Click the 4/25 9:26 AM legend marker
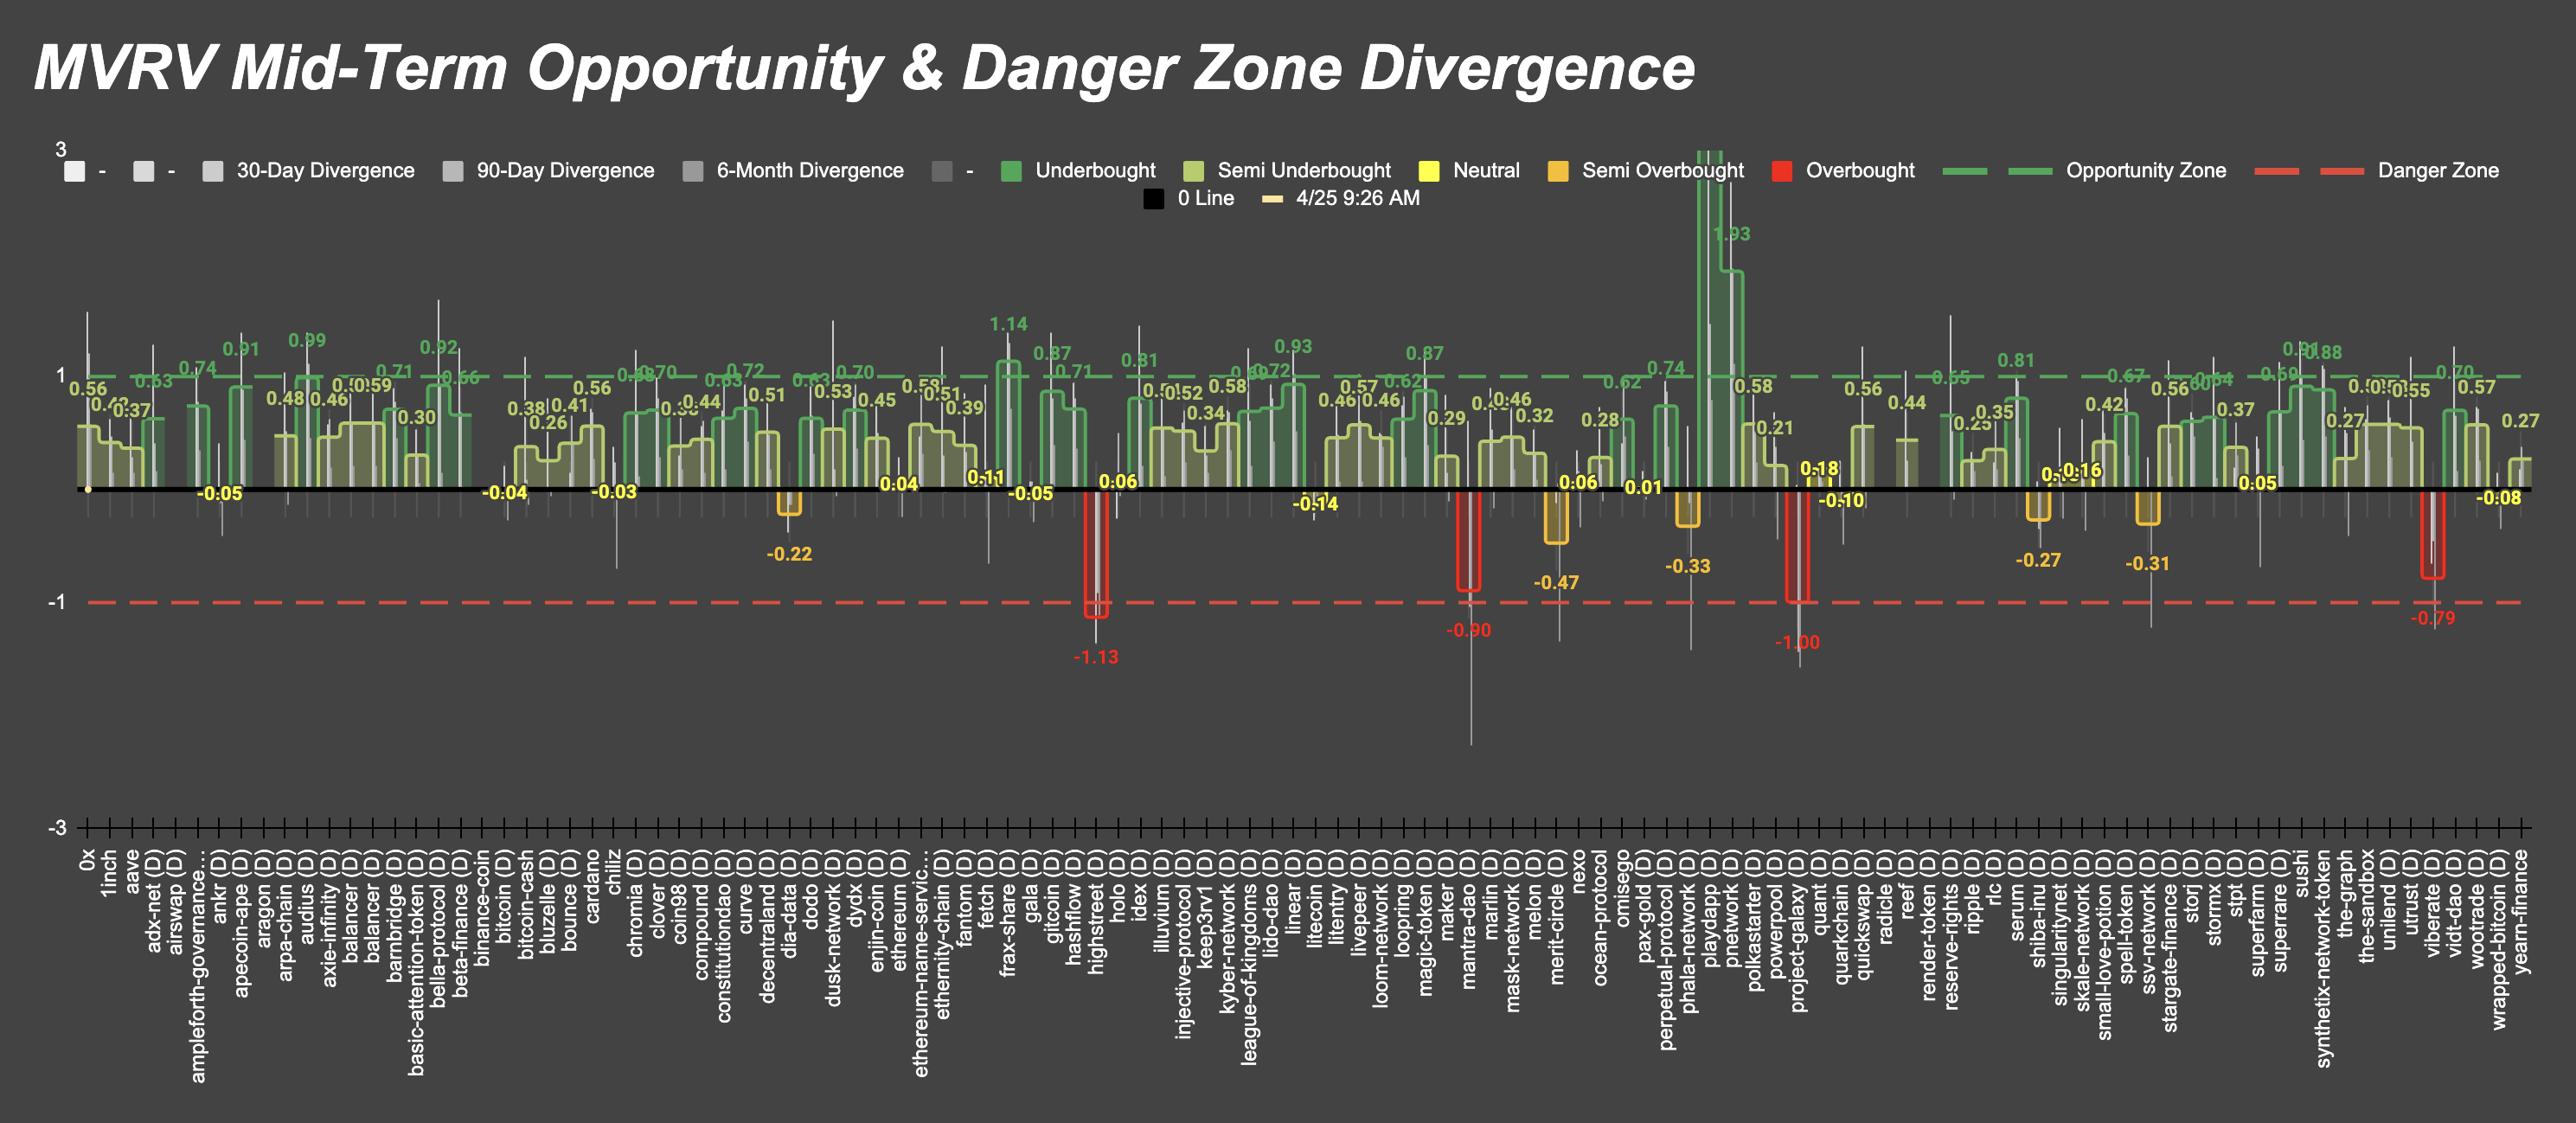The image size is (2576, 1123). click(x=1272, y=199)
